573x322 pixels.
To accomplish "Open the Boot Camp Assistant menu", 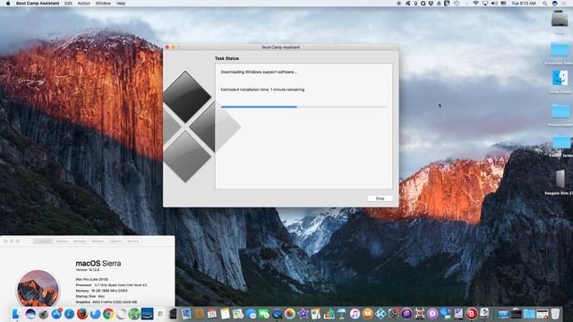I will tap(38, 4).
